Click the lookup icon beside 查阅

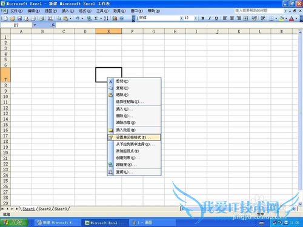(x=110, y=172)
